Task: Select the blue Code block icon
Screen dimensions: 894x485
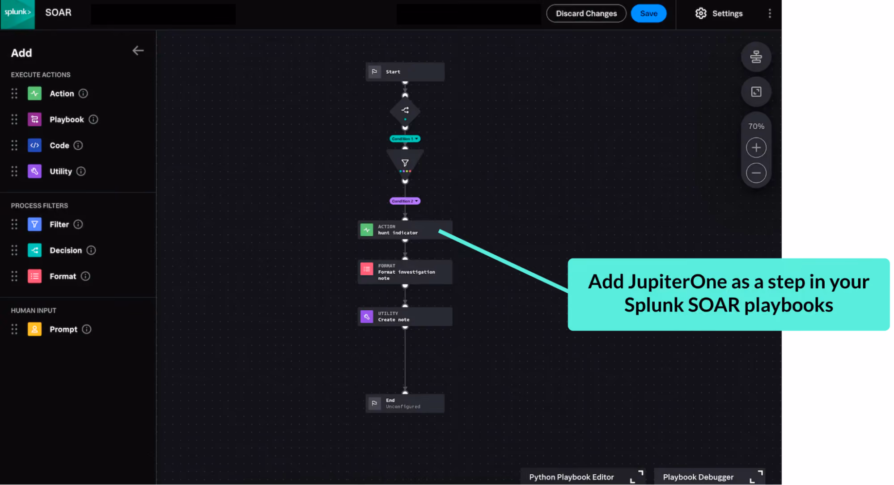Action: pyautogui.click(x=34, y=145)
